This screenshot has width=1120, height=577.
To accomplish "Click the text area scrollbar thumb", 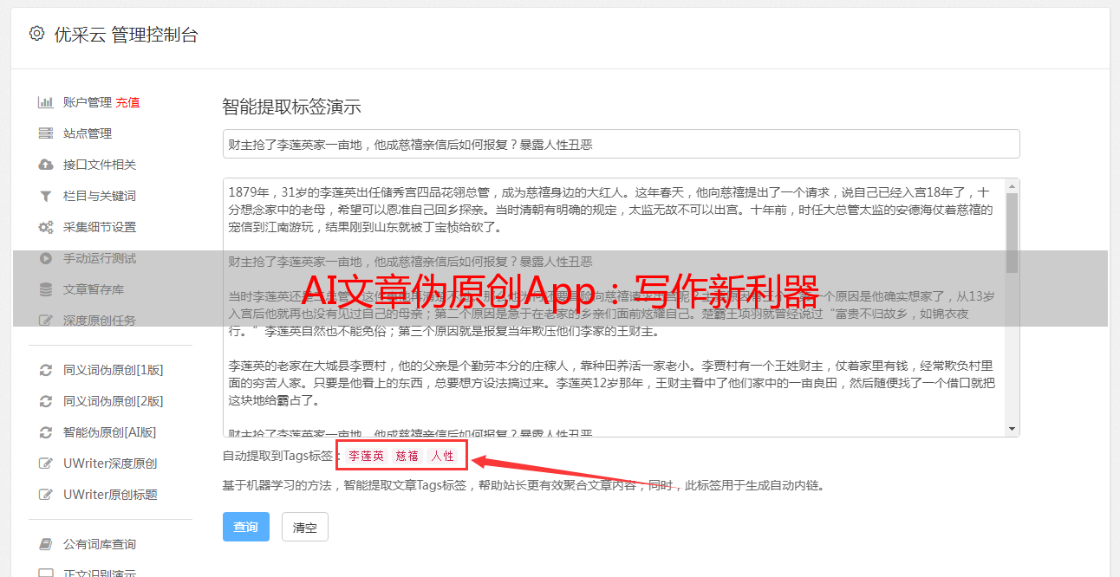I will point(1012,232).
